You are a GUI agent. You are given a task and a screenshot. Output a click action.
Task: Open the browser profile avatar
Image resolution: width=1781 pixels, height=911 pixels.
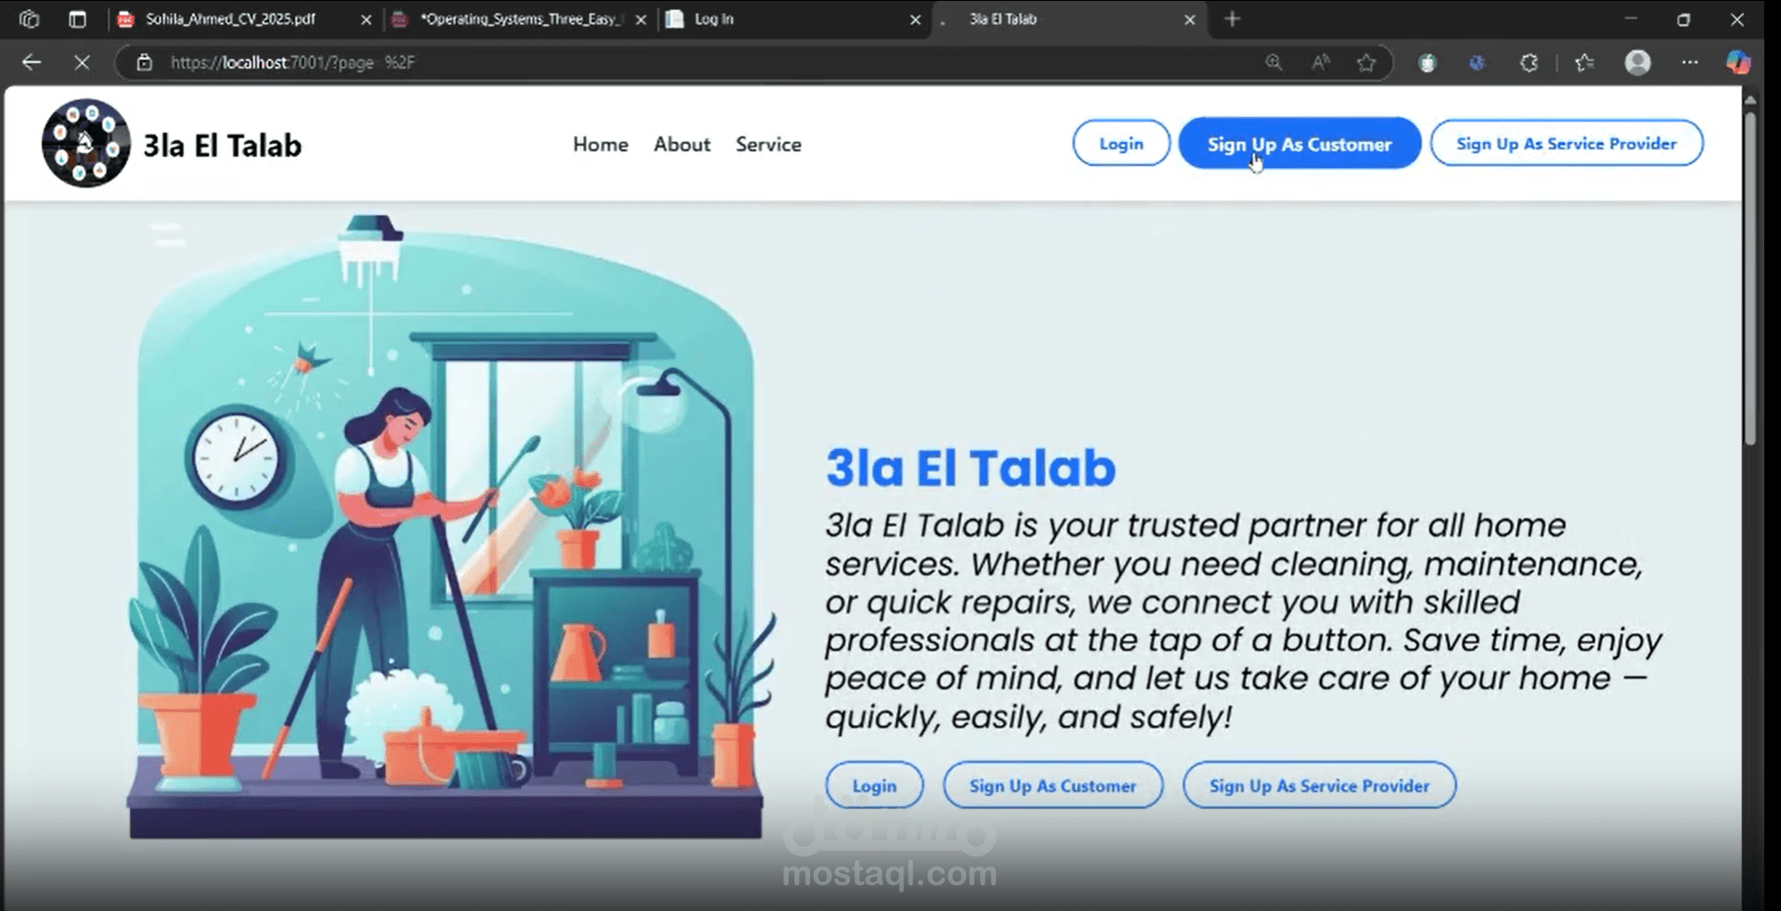tap(1638, 62)
